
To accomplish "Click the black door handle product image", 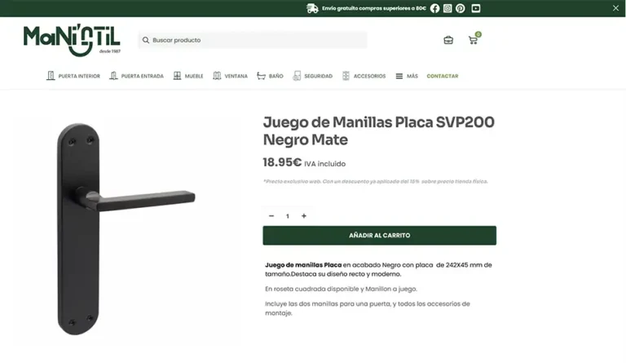I will coord(126,229).
